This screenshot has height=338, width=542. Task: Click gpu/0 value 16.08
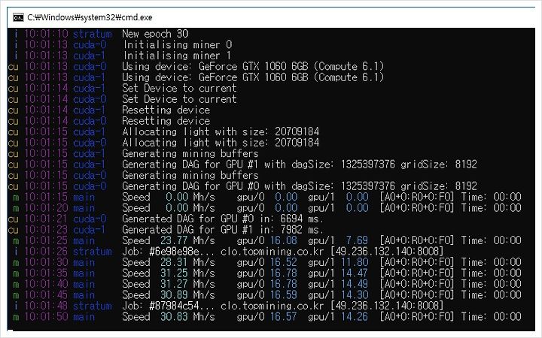pos(284,240)
